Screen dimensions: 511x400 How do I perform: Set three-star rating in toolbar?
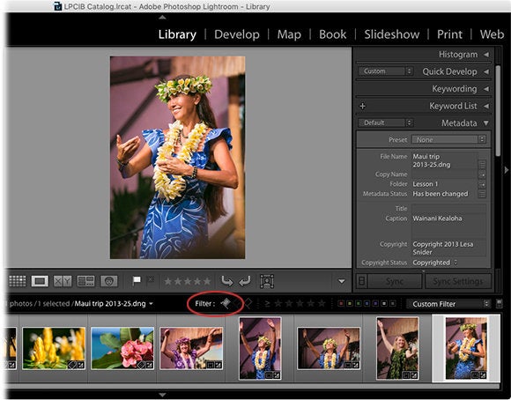tap(188, 281)
